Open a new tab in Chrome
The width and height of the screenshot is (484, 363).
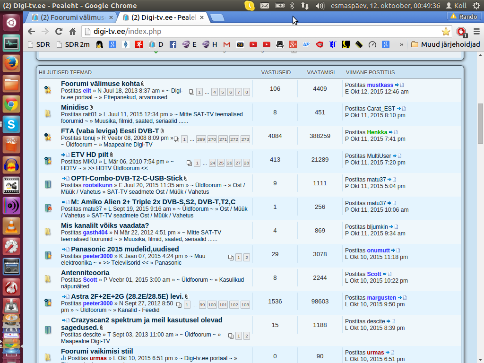(x=217, y=17)
